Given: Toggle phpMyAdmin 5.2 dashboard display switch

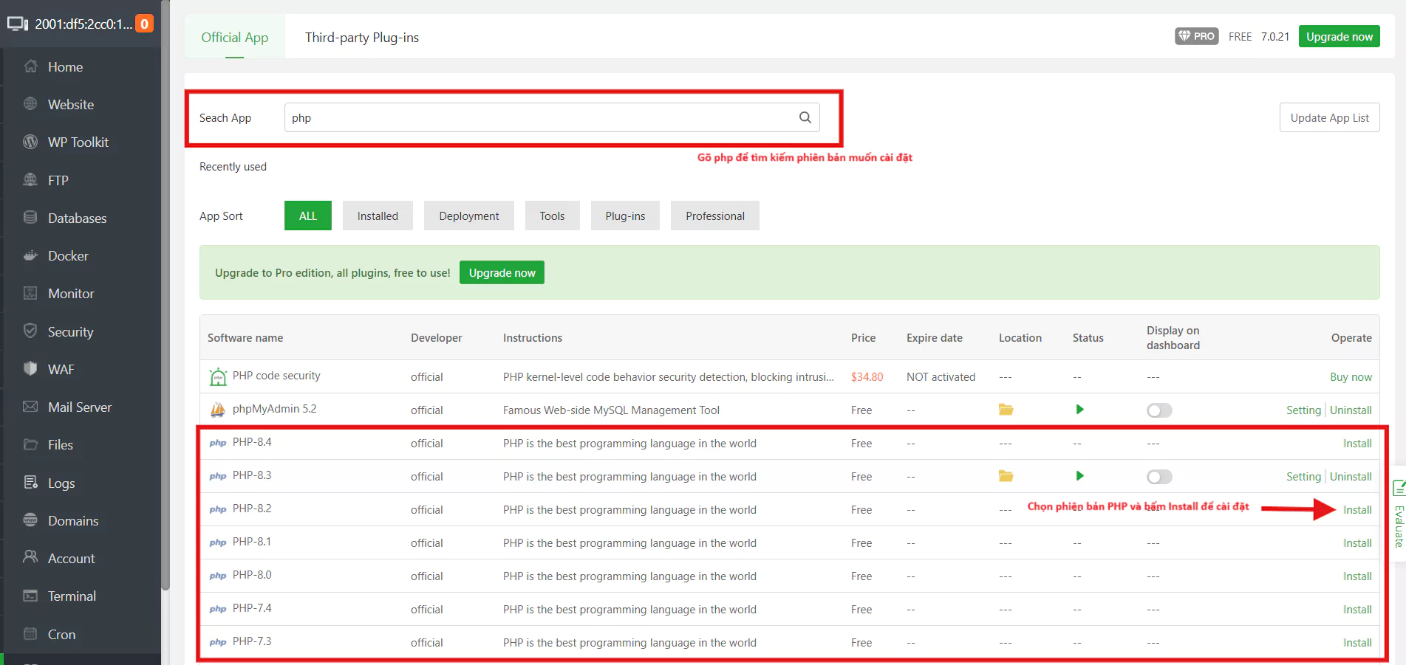Looking at the screenshot, I should pos(1159,410).
